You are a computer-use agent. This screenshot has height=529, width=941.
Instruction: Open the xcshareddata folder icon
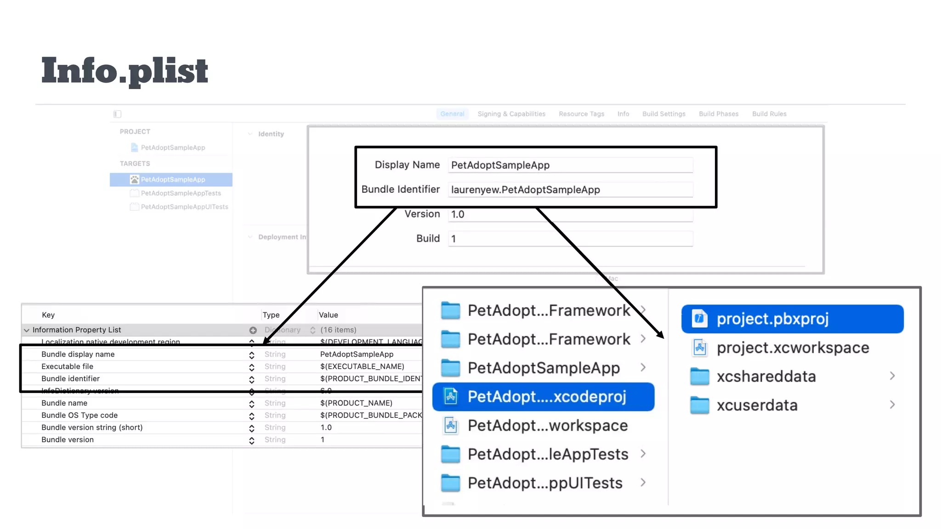[x=699, y=377]
